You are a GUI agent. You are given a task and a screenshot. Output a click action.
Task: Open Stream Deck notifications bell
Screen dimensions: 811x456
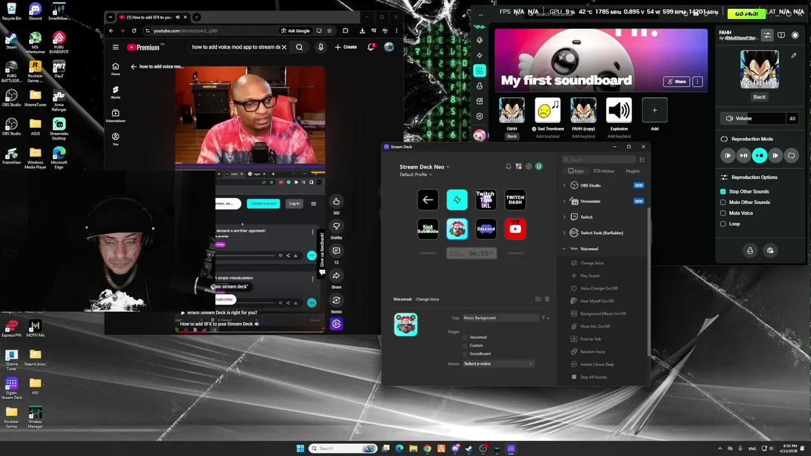click(508, 167)
